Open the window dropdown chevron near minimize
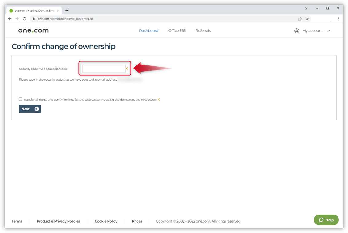 click(306, 8)
